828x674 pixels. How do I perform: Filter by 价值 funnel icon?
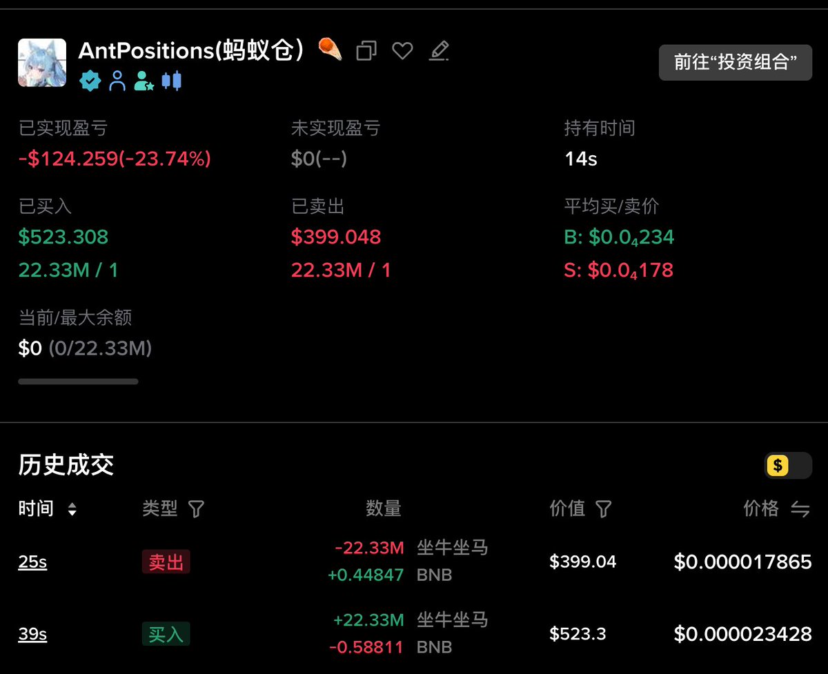603,510
